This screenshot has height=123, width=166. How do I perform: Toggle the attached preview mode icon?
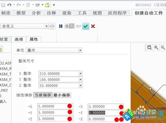coord(72,26)
